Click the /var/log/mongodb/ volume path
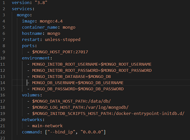 coord(107,107)
